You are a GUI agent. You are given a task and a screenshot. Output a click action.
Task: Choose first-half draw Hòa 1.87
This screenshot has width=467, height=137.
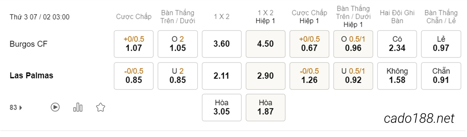[x=266, y=108]
